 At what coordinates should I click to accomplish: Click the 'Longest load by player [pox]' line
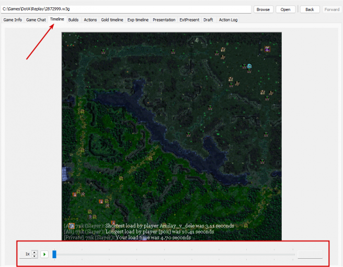coord(139,232)
